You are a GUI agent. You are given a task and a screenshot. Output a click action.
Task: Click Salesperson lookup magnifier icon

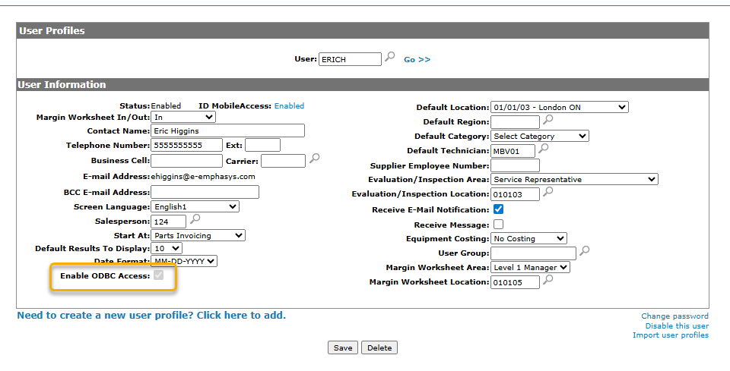[x=195, y=220]
